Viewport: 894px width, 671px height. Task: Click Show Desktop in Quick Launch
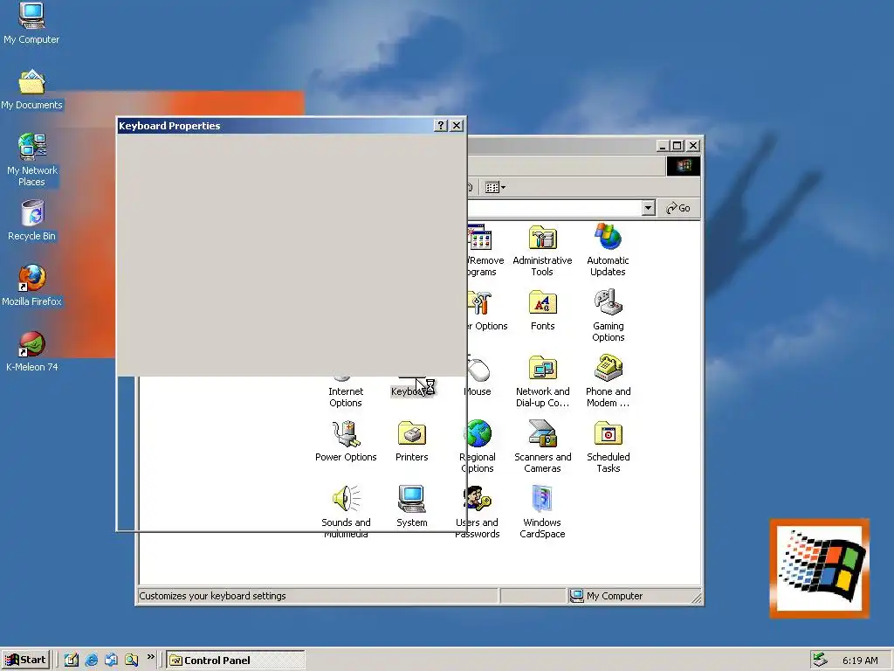coord(72,661)
